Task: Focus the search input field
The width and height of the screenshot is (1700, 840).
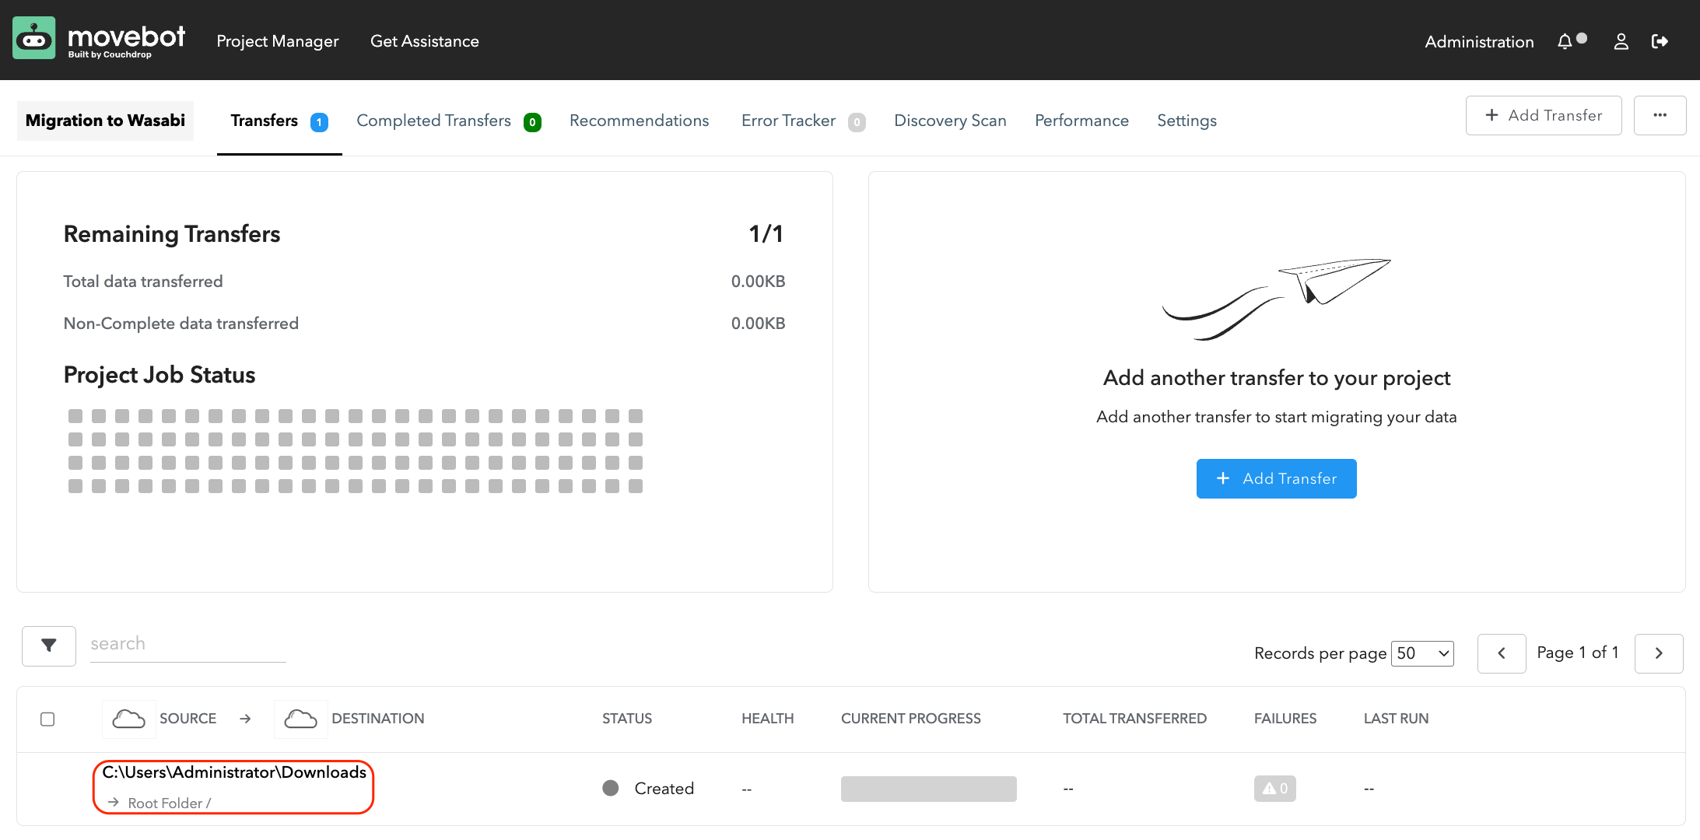Action: pos(188,644)
